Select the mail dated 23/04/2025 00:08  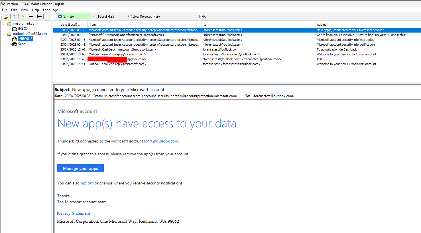[237, 30]
